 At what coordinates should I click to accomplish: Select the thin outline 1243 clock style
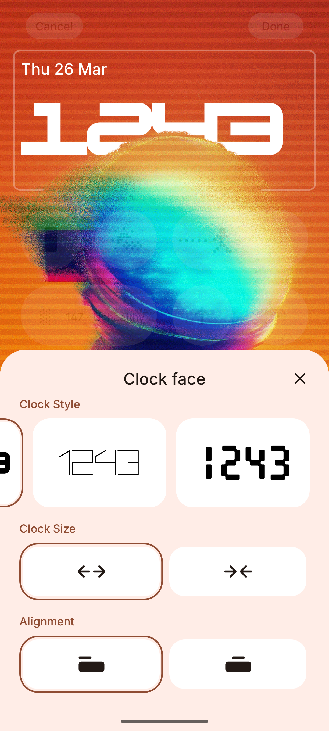point(99,463)
